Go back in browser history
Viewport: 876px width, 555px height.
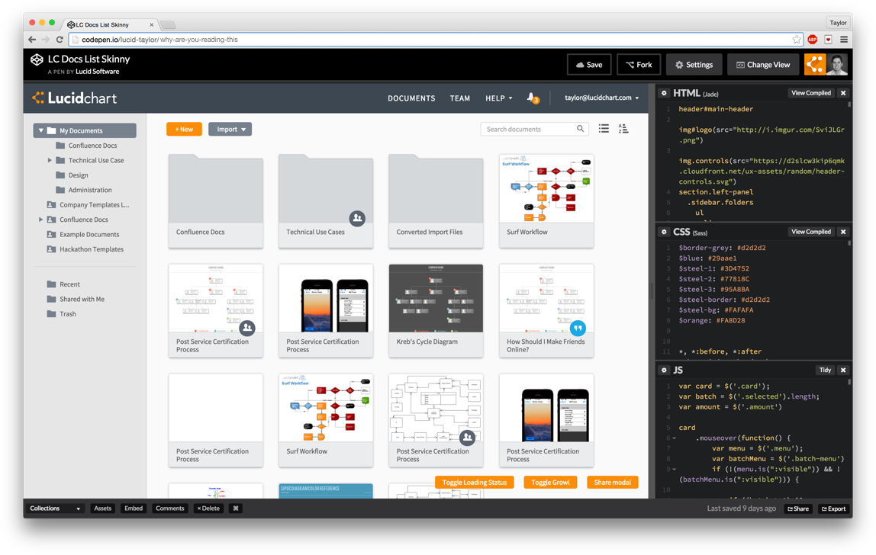pyautogui.click(x=32, y=40)
